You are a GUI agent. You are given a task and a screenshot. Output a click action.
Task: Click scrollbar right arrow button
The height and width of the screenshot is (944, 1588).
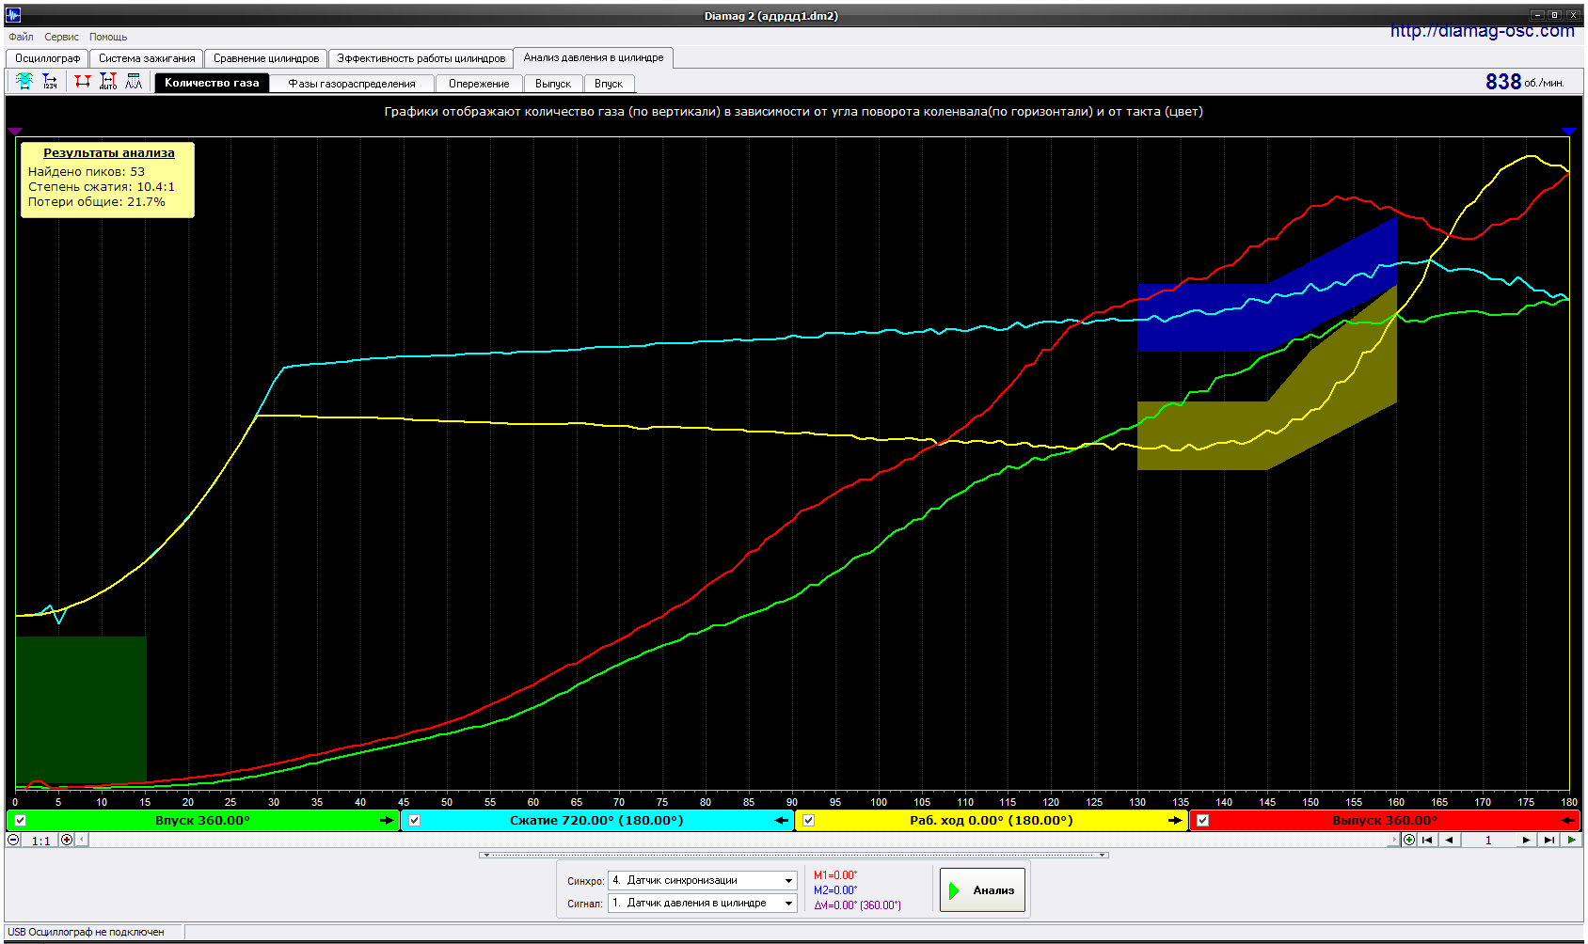[1395, 840]
